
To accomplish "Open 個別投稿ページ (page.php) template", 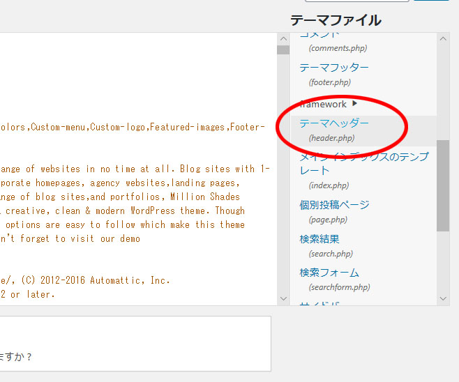I will coord(334,205).
